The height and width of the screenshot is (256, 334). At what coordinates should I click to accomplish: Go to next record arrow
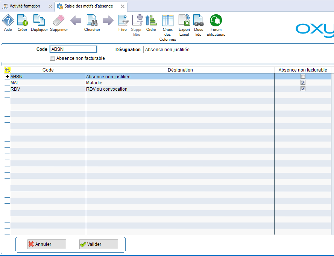click(108, 21)
